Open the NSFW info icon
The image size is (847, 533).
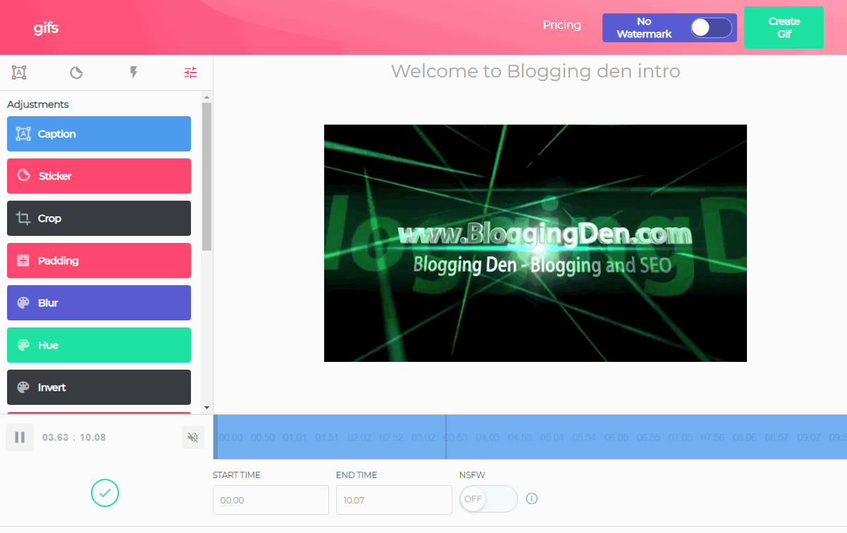click(x=532, y=498)
